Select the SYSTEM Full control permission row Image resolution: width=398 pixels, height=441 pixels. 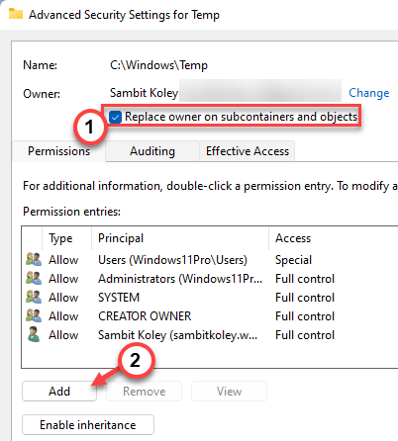(211, 298)
